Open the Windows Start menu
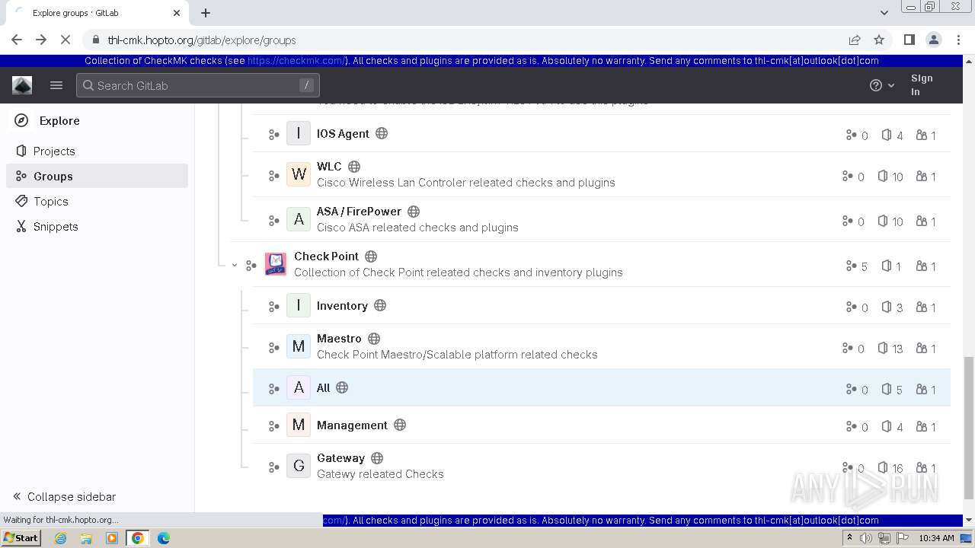This screenshot has width=975, height=548. (21, 538)
